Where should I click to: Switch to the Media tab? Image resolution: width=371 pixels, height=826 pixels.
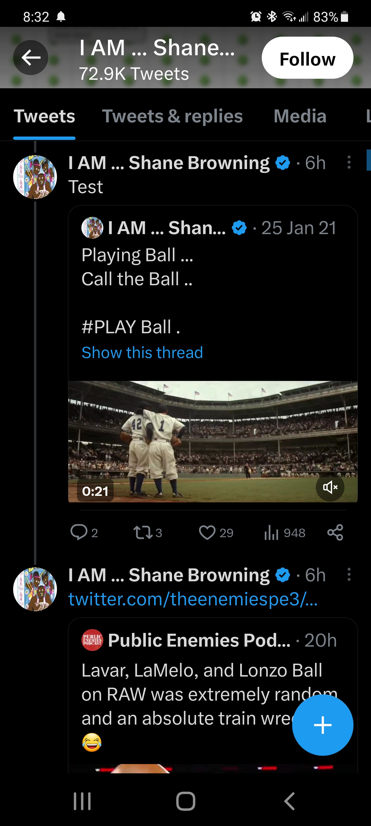(x=300, y=116)
